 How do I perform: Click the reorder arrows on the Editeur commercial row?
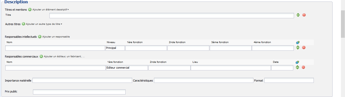pyautogui.click(x=298, y=67)
